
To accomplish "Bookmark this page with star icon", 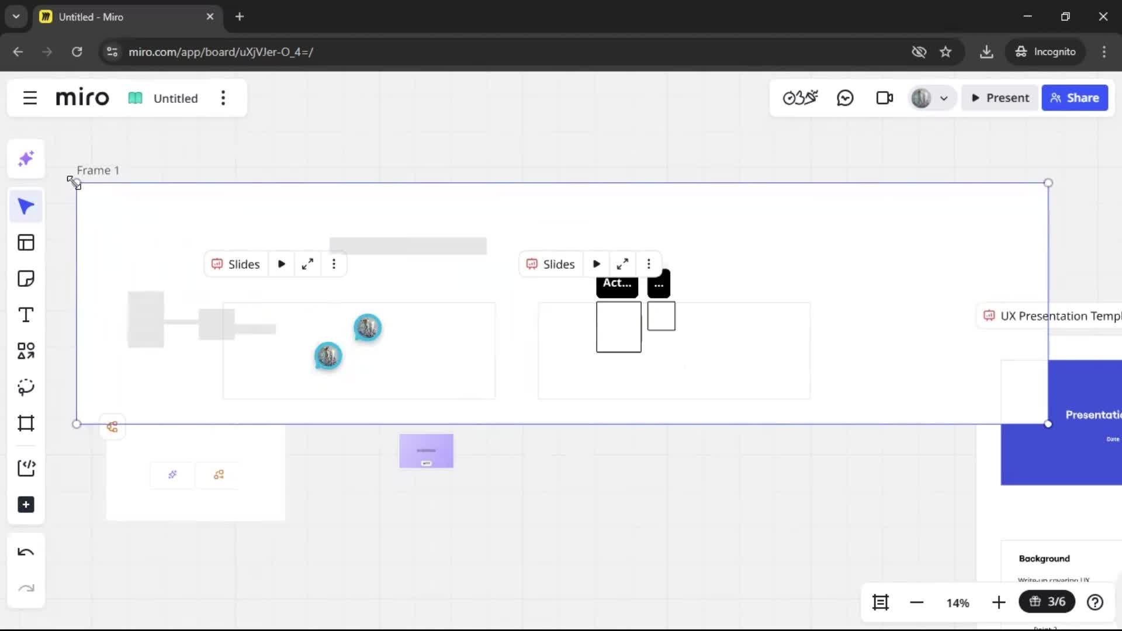I will [x=946, y=52].
